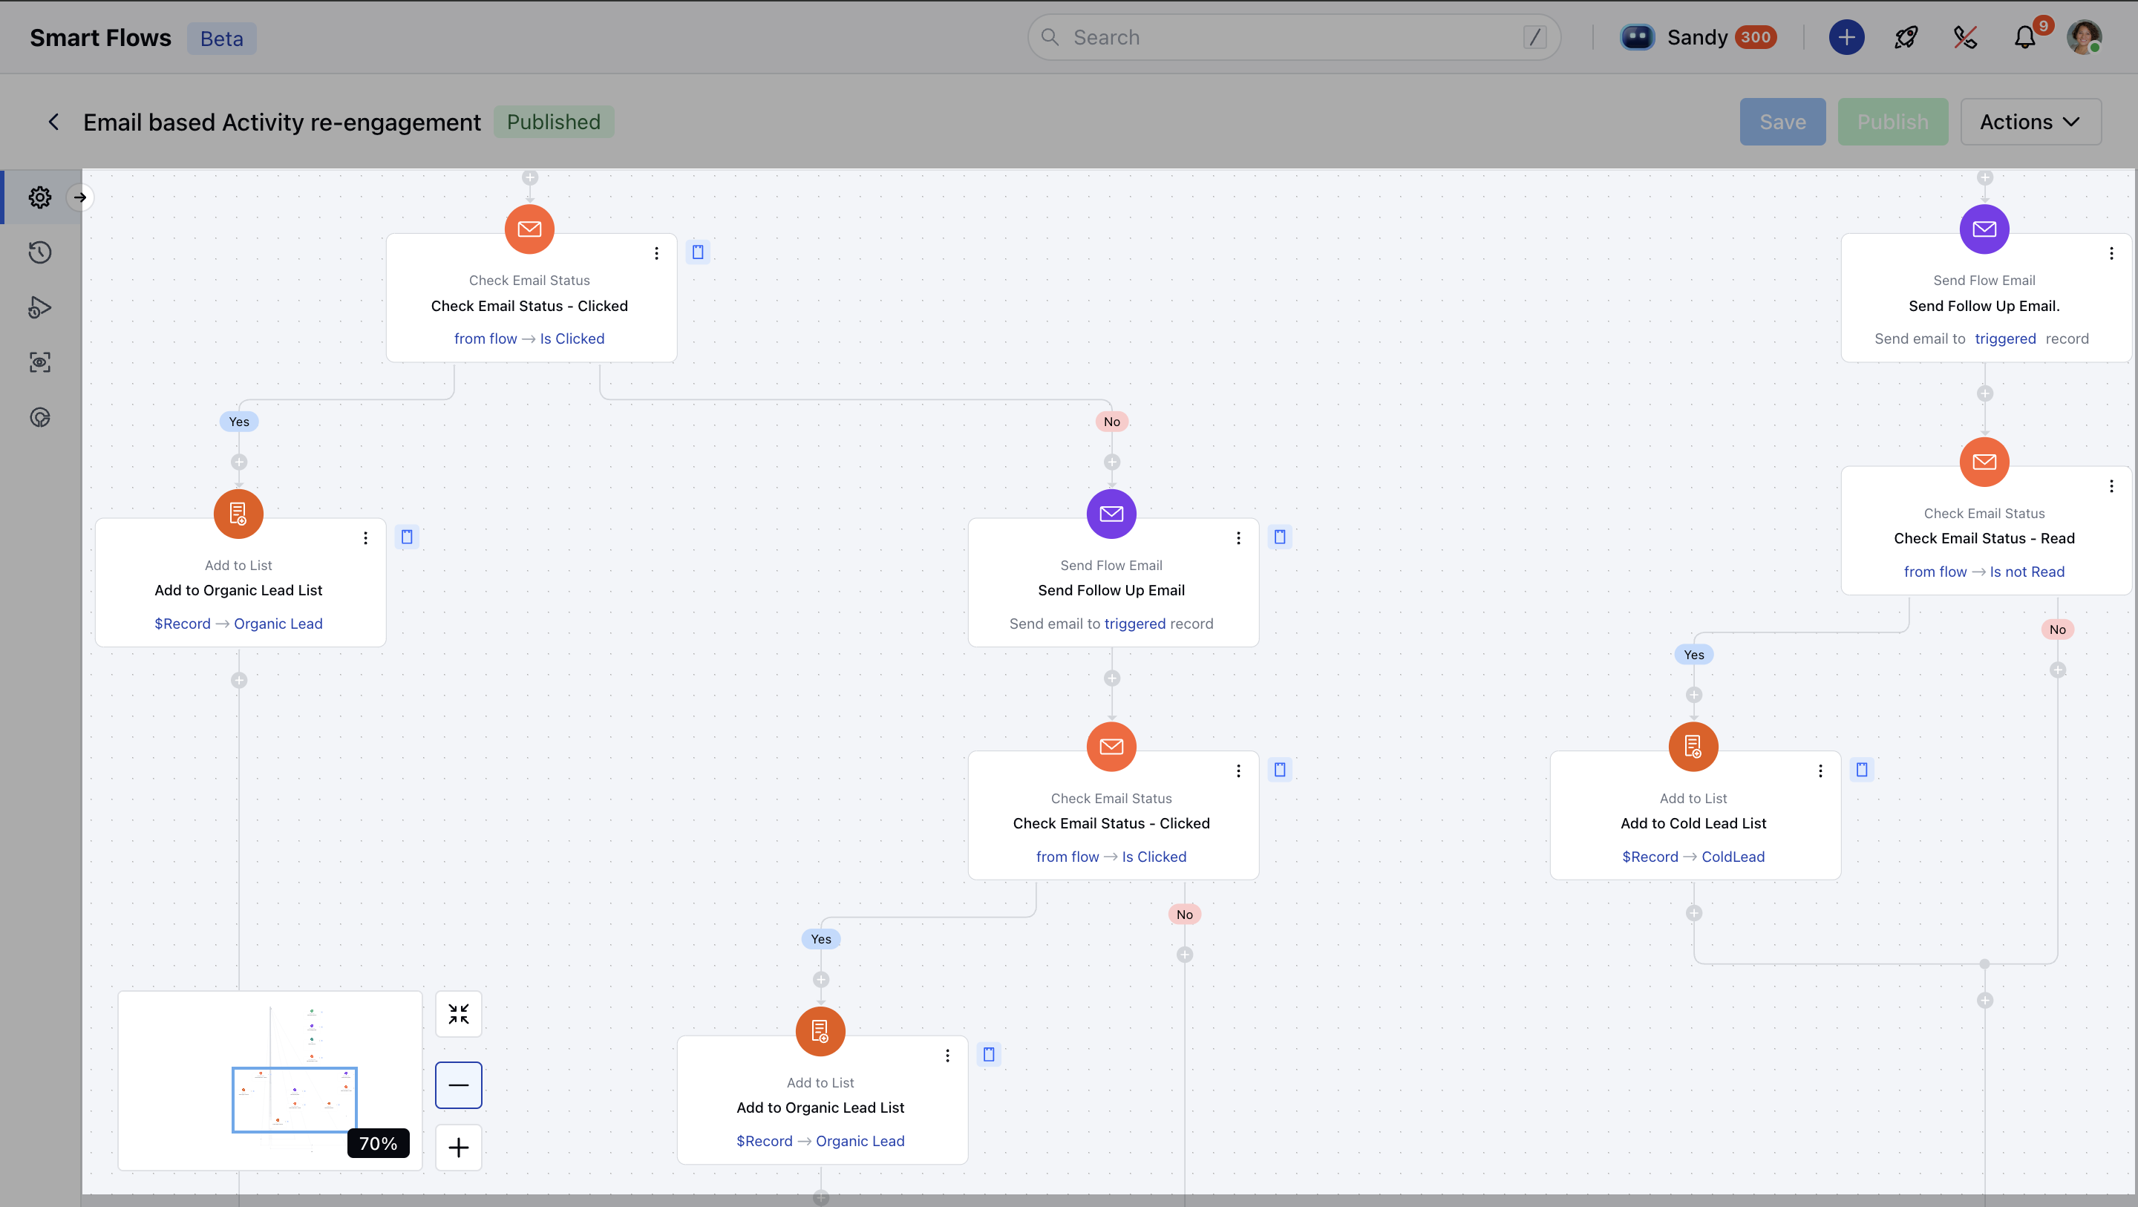Screen dimensions: 2138x1207
Task: Open the Actions dropdown
Action: pyautogui.click(x=2030, y=122)
